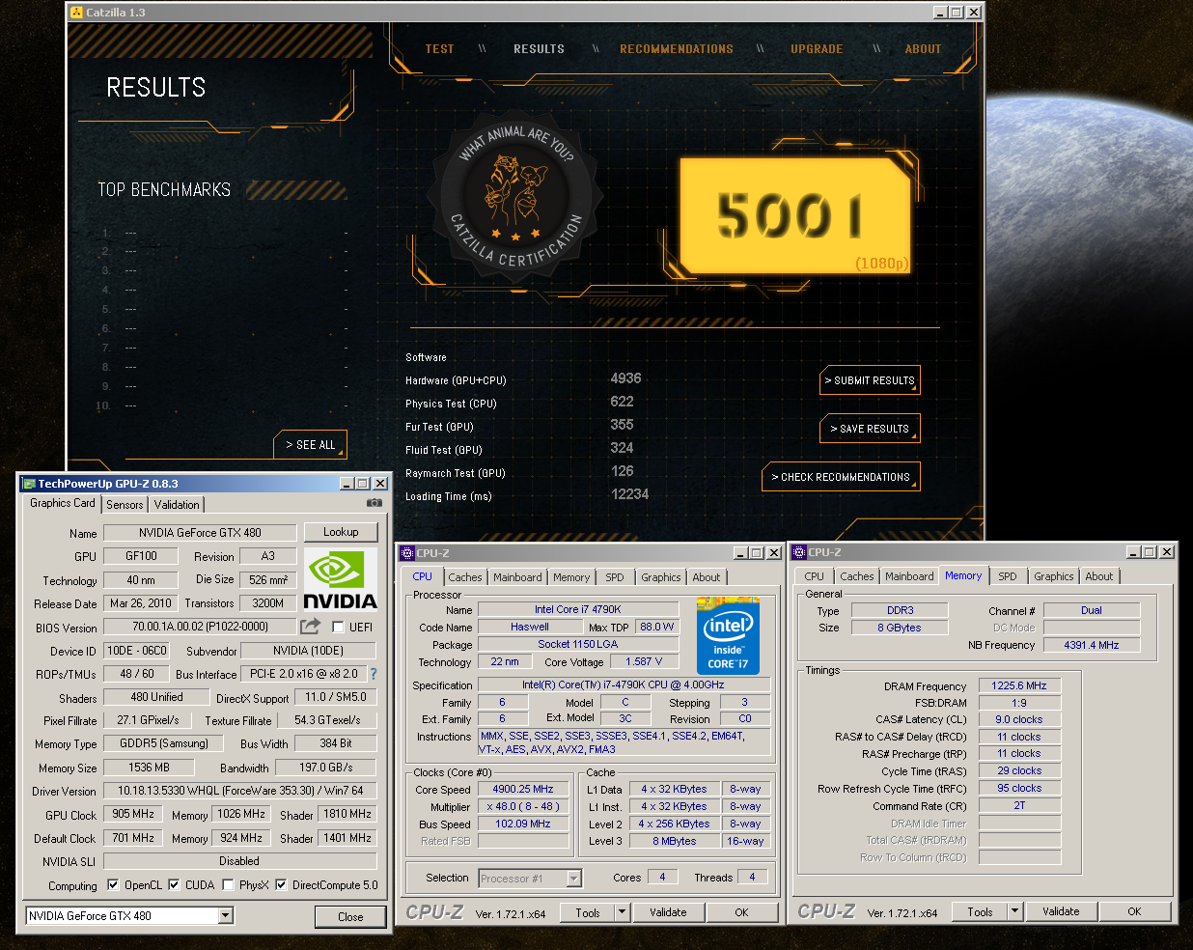Click the Loading Time value 12234
Screen dimensions: 1193x950
pos(629,494)
